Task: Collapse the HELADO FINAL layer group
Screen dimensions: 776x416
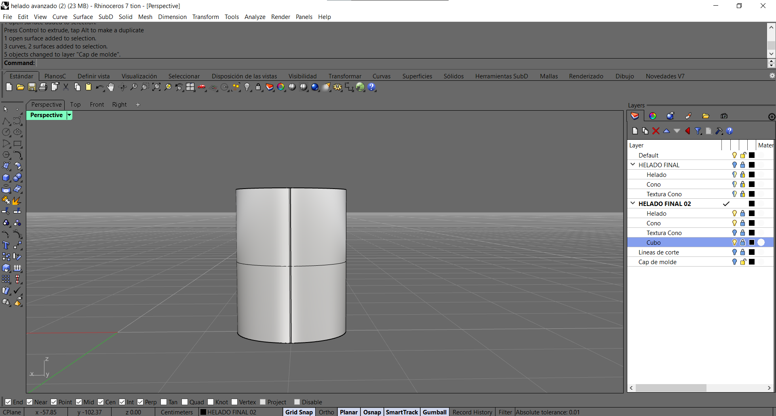Action: tap(633, 165)
